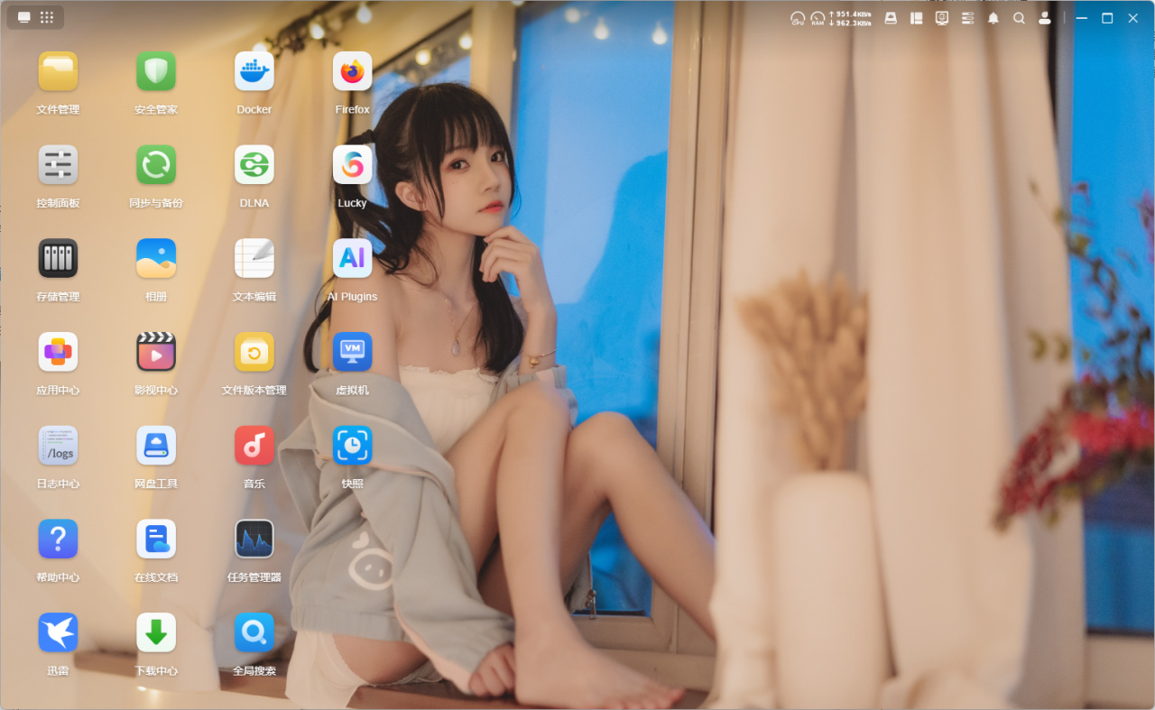Close the window

pos(1133,18)
